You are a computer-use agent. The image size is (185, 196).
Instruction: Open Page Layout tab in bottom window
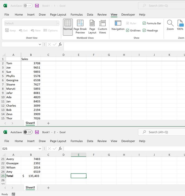(x=58, y=141)
